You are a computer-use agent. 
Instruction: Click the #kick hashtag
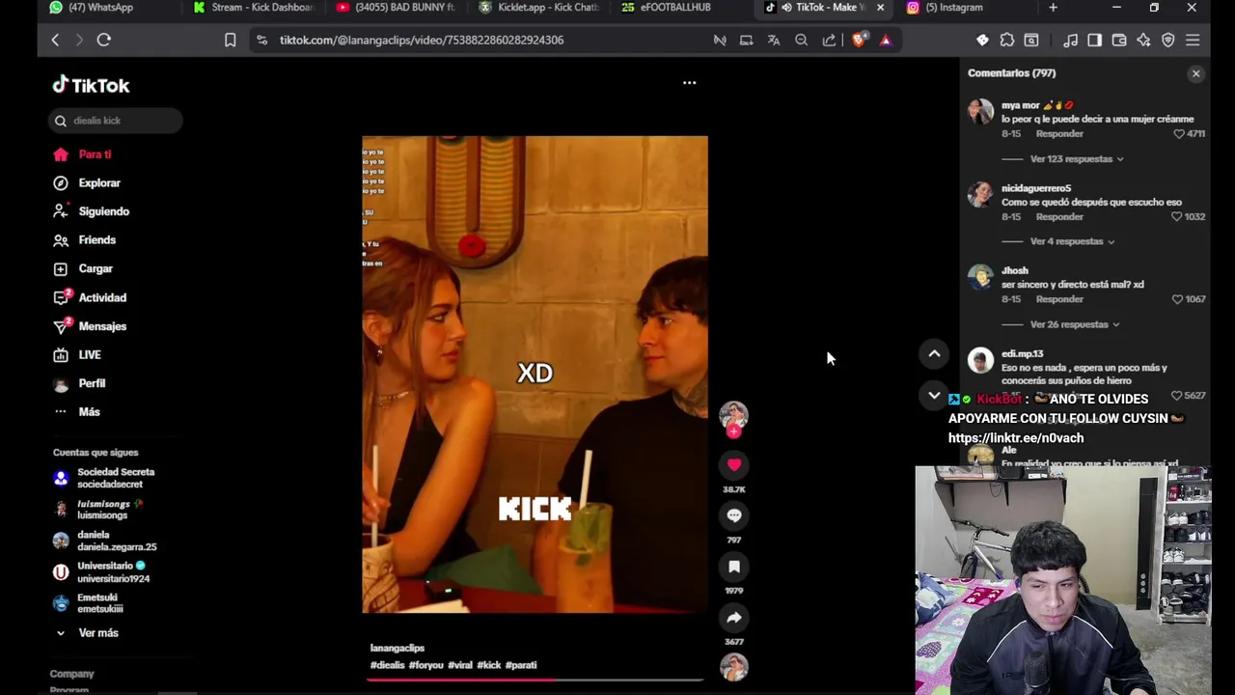[x=489, y=665]
